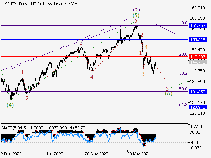
Task: Click the 1 Jun 2023 date label
Action: (53, 154)
